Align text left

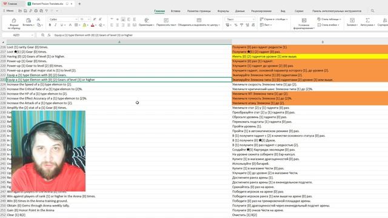(112, 25)
